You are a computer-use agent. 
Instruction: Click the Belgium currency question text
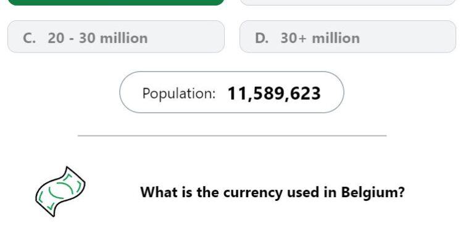pyautogui.click(x=272, y=192)
